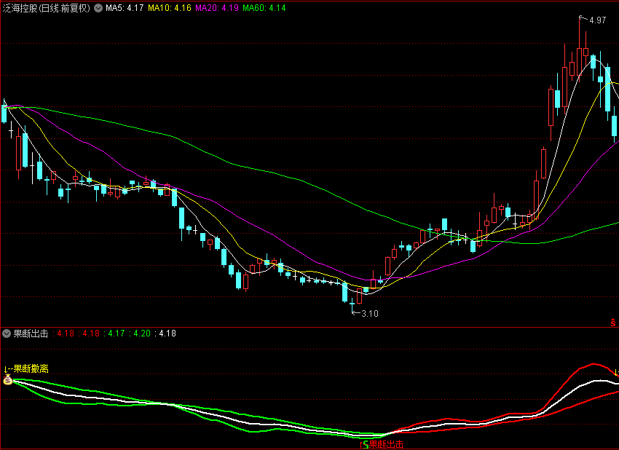Click the green 4.20 indicator value

pos(142,333)
